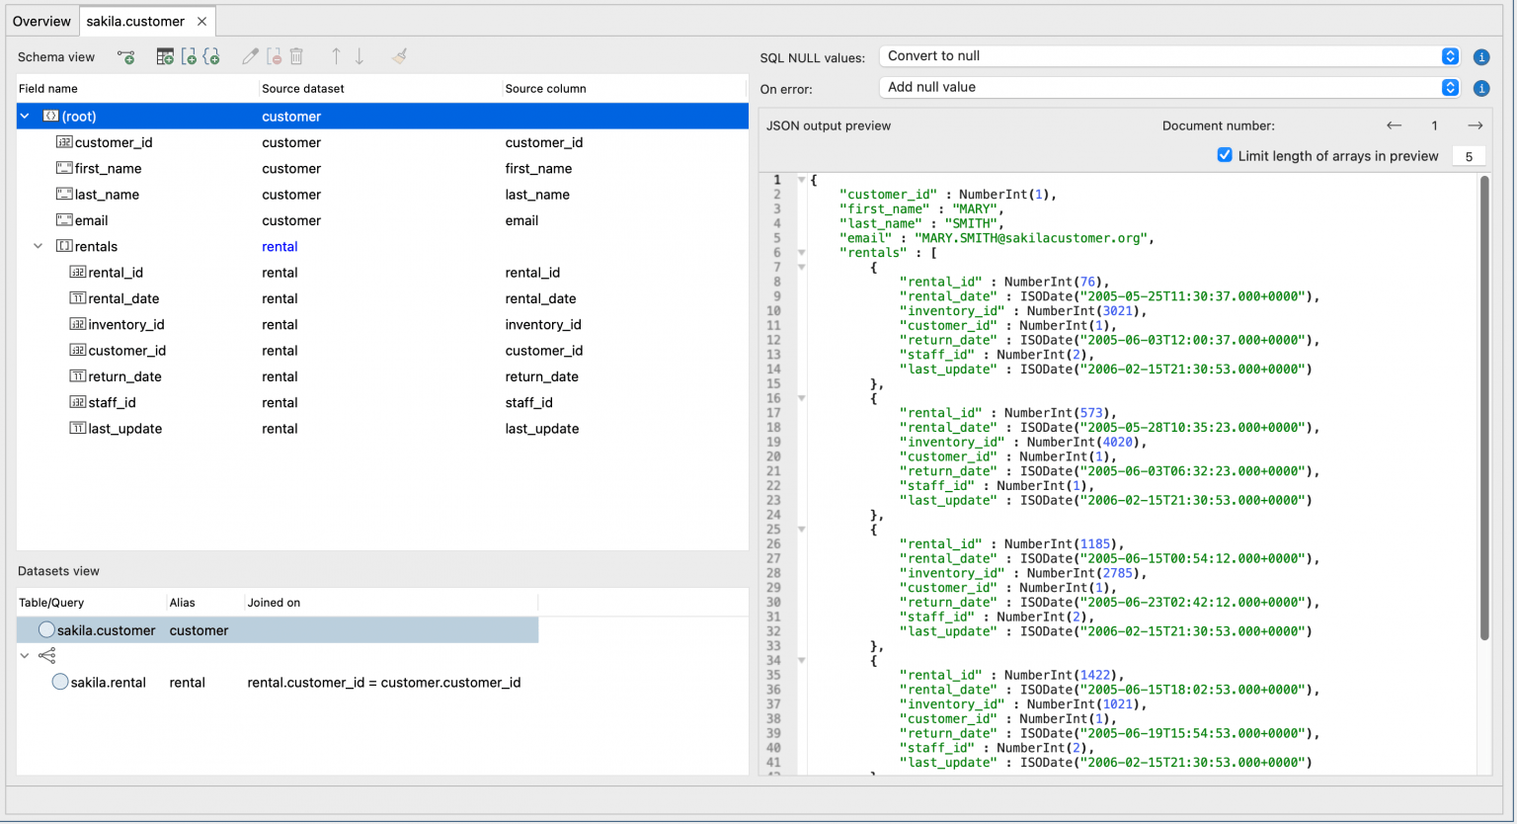Click the add object icon with curly braces
The height and width of the screenshot is (824, 1517).
click(211, 57)
